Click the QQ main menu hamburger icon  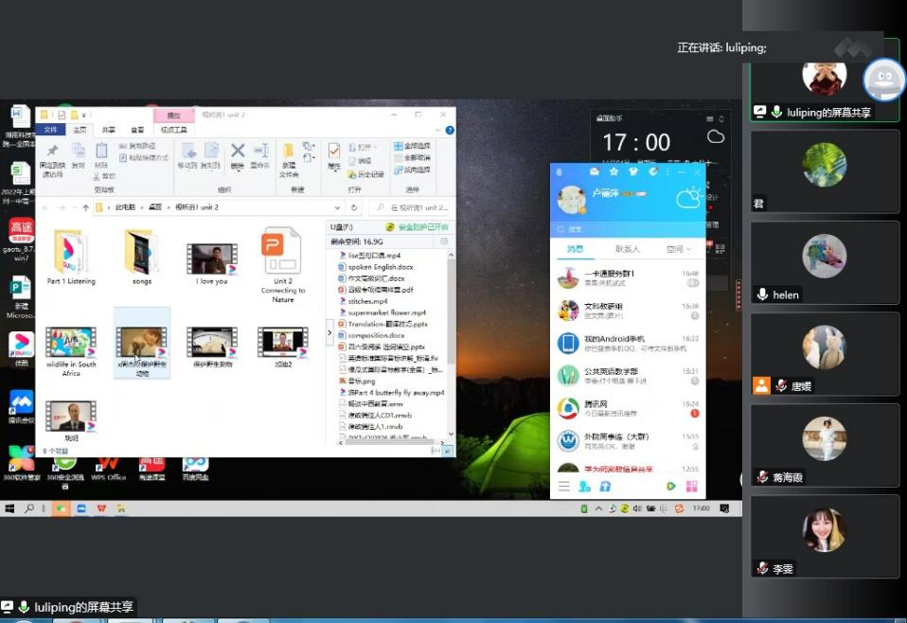point(564,486)
